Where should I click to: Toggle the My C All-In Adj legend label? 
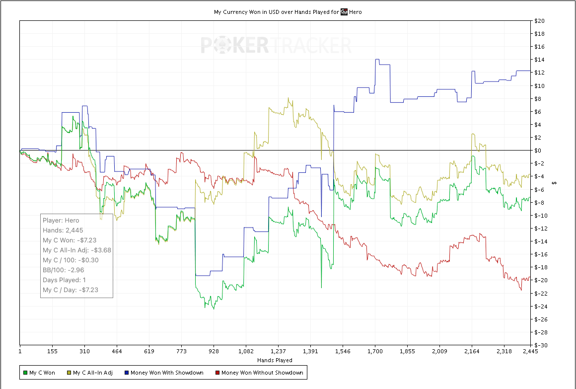92,373
